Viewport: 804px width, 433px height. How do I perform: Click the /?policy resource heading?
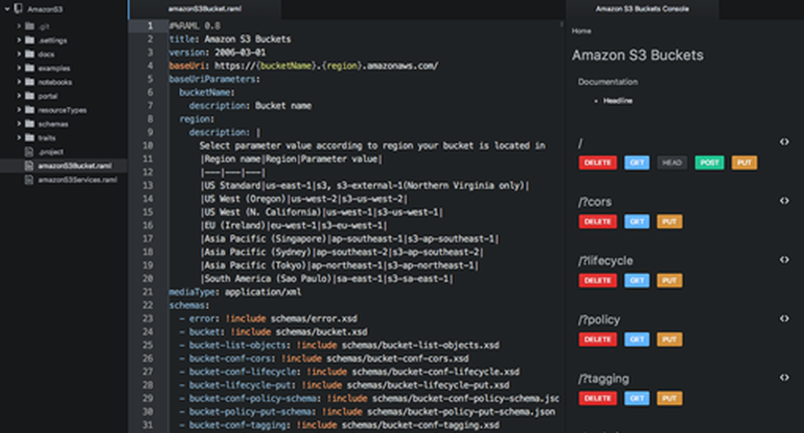[x=599, y=320]
